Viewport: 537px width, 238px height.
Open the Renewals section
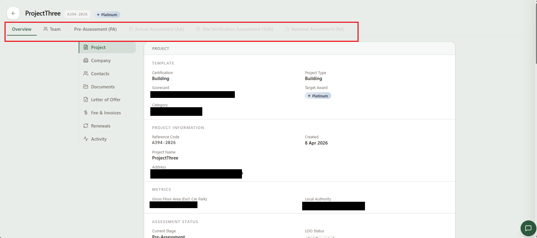(x=107, y=126)
